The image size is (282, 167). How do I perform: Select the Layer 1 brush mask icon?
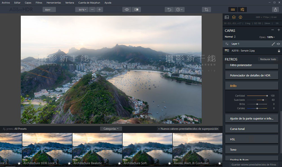(273, 44)
